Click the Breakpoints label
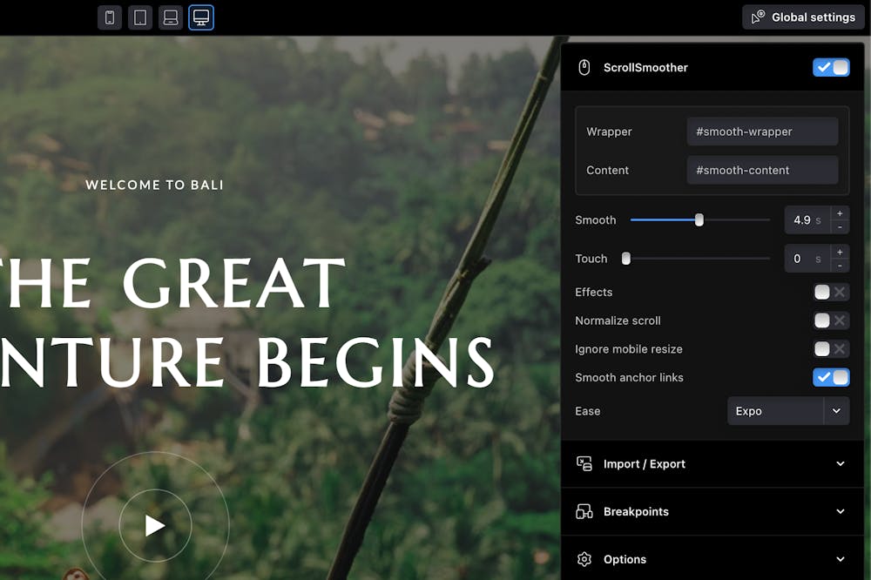The width and height of the screenshot is (871, 580). pyautogui.click(x=636, y=512)
